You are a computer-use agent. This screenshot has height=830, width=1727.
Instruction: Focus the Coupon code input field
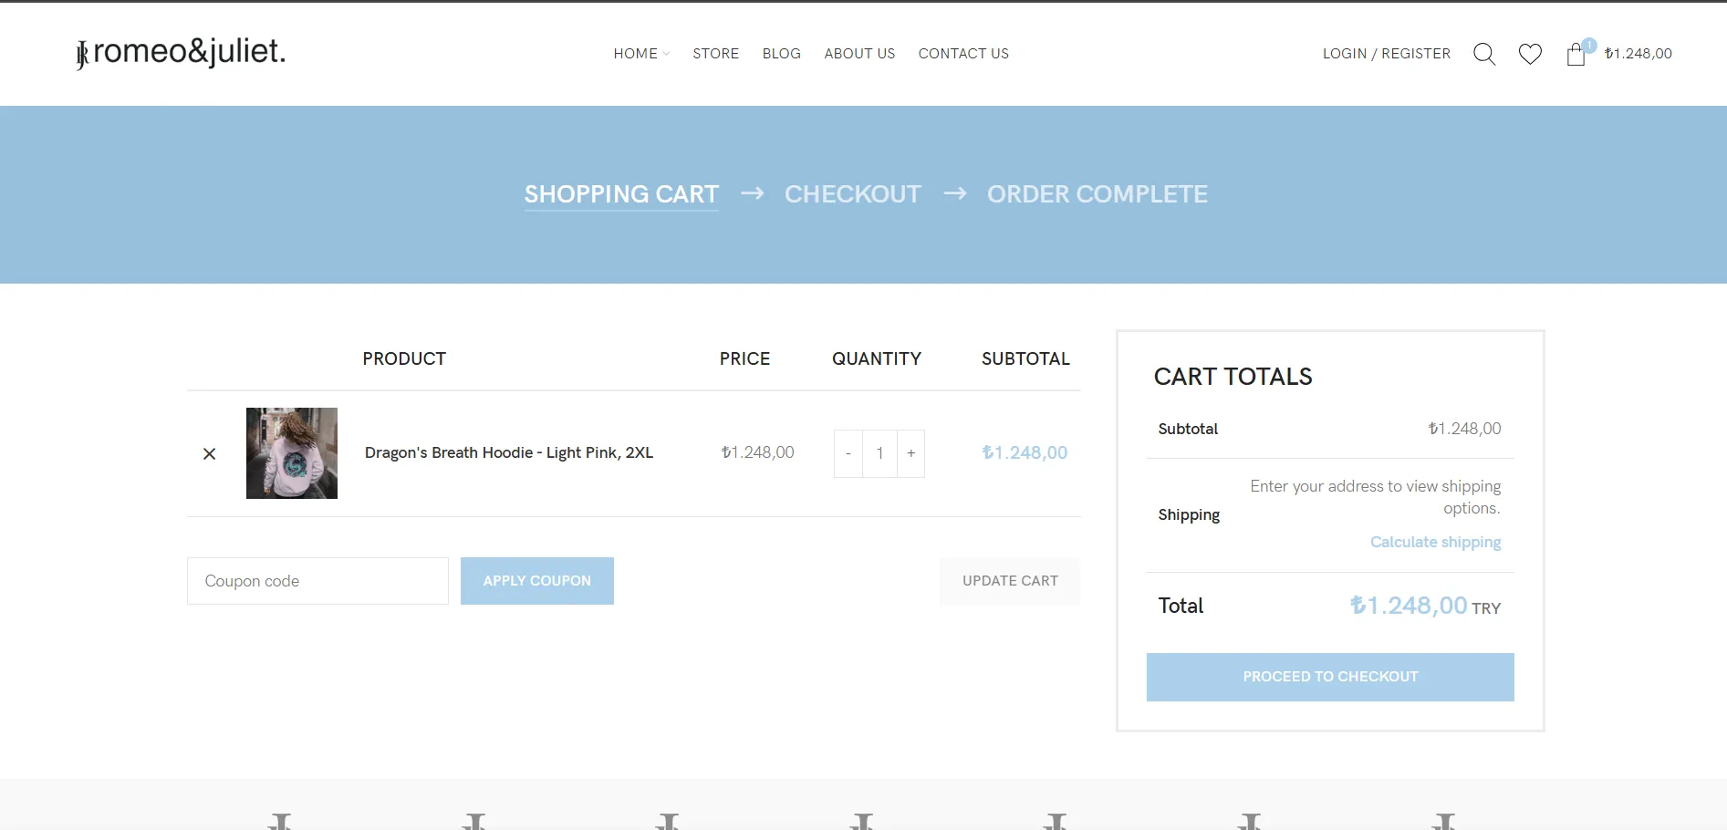pyautogui.click(x=317, y=581)
